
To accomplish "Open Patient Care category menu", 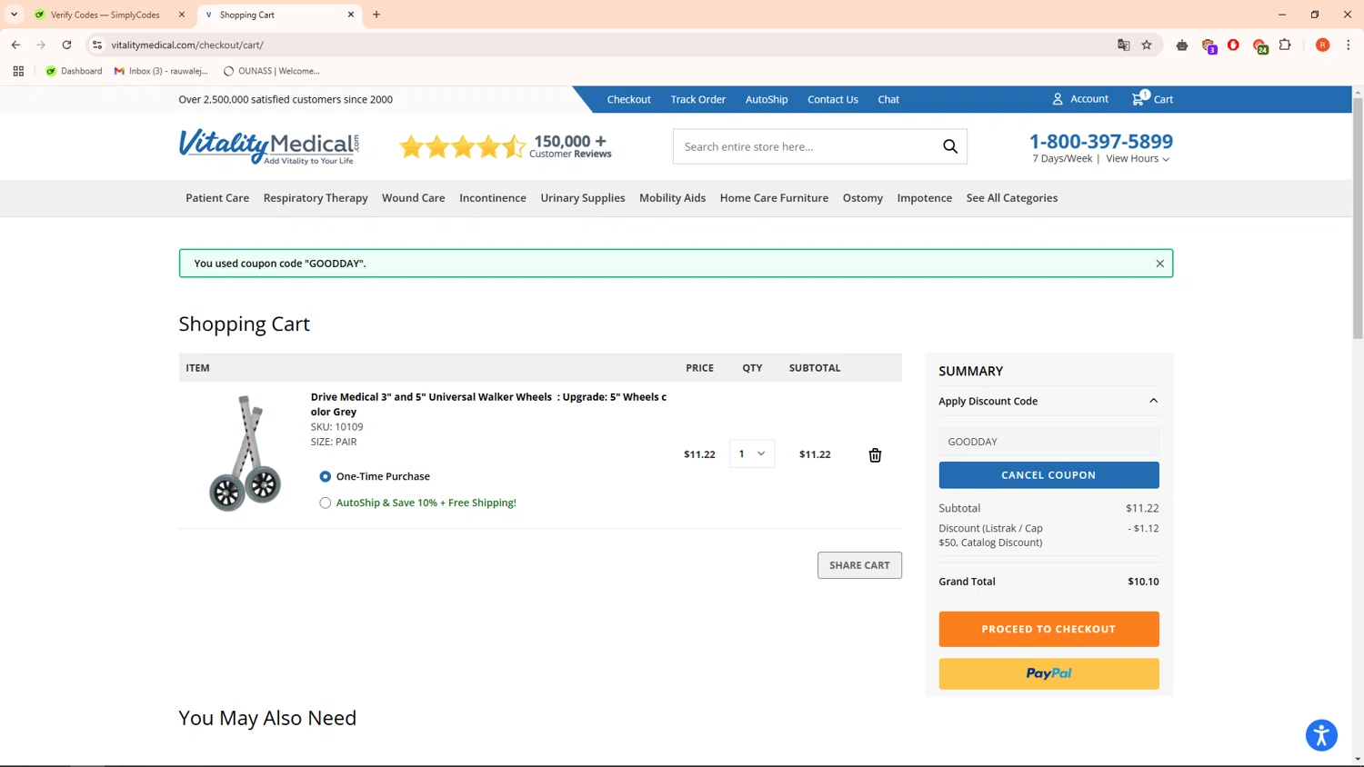I will pos(217,198).
